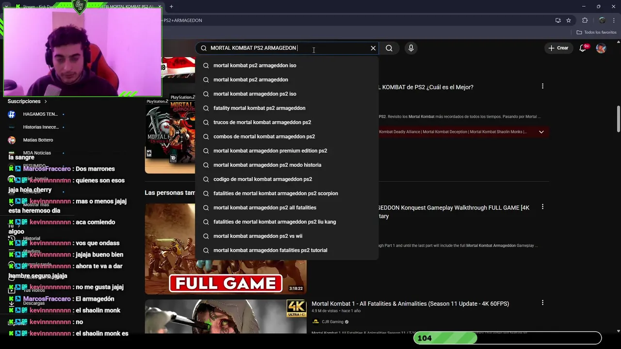Choose suggestion 'fatality mortal kombat ps2 armageddon'
The image size is (621, 349).
pyautogui.click(x=287, y=108)
